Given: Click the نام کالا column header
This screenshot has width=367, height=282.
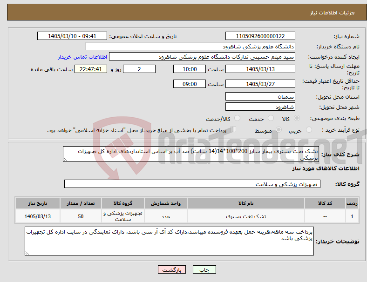Looking at the screenshot, I should click(246, 203).
